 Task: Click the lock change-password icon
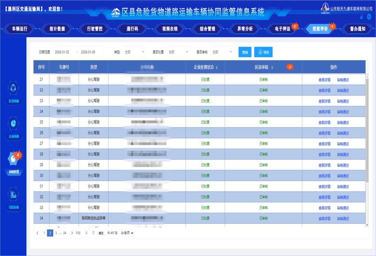361,17
